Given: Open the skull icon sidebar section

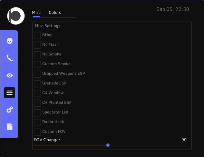Looking at the screenshot, I should coord(10,41).
